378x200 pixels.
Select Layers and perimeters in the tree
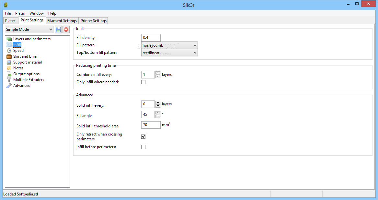(x=32, y=39)
